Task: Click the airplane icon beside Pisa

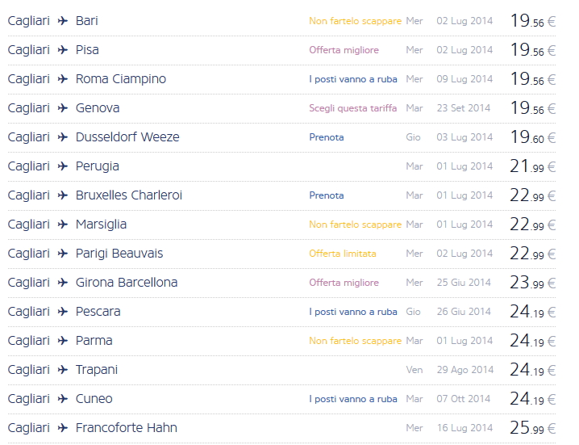Action: (x=63, y=50)
